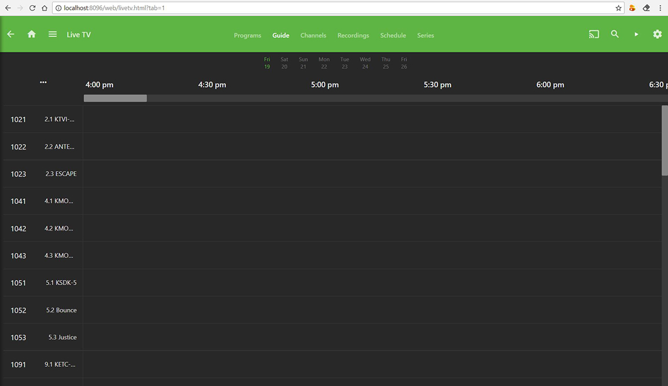668x386 pixels.
Task: Switch to the Series tab
Action: coord(426,35)
